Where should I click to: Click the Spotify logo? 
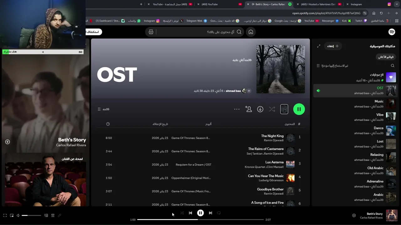[392, 32]
